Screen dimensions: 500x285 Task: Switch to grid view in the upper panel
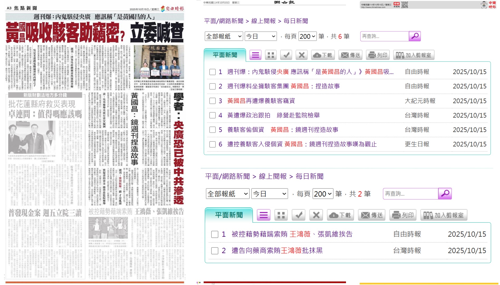271,55
